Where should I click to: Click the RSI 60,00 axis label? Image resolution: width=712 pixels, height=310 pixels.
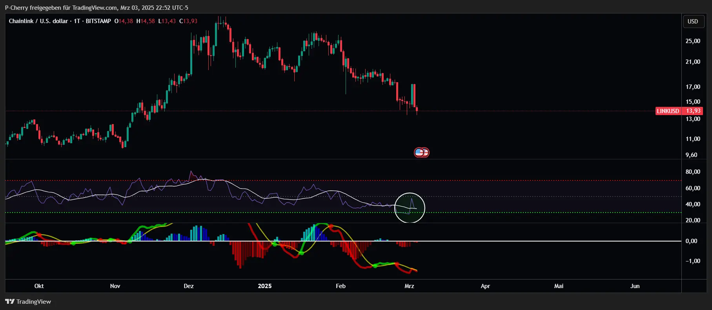(693, 188)
